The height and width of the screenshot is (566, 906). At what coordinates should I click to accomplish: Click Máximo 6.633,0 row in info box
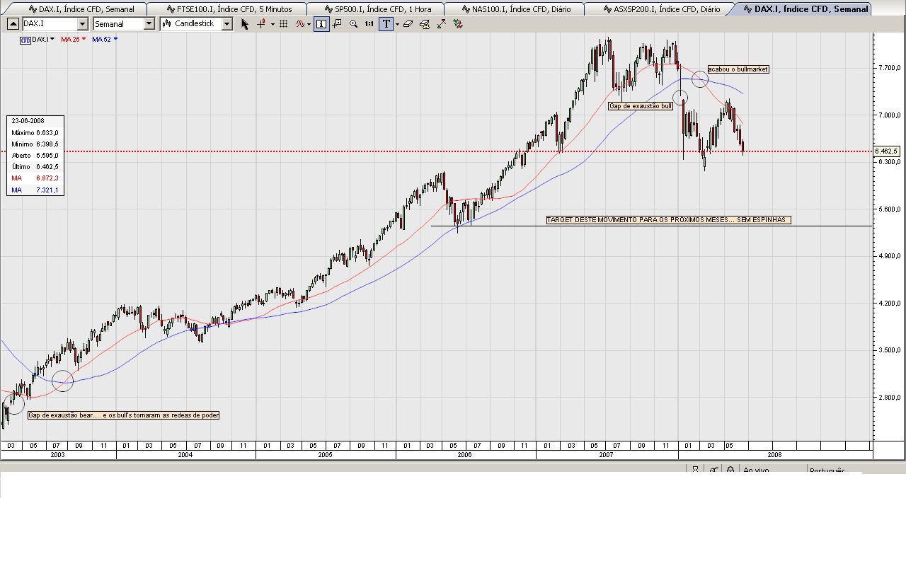coord(35,132)
